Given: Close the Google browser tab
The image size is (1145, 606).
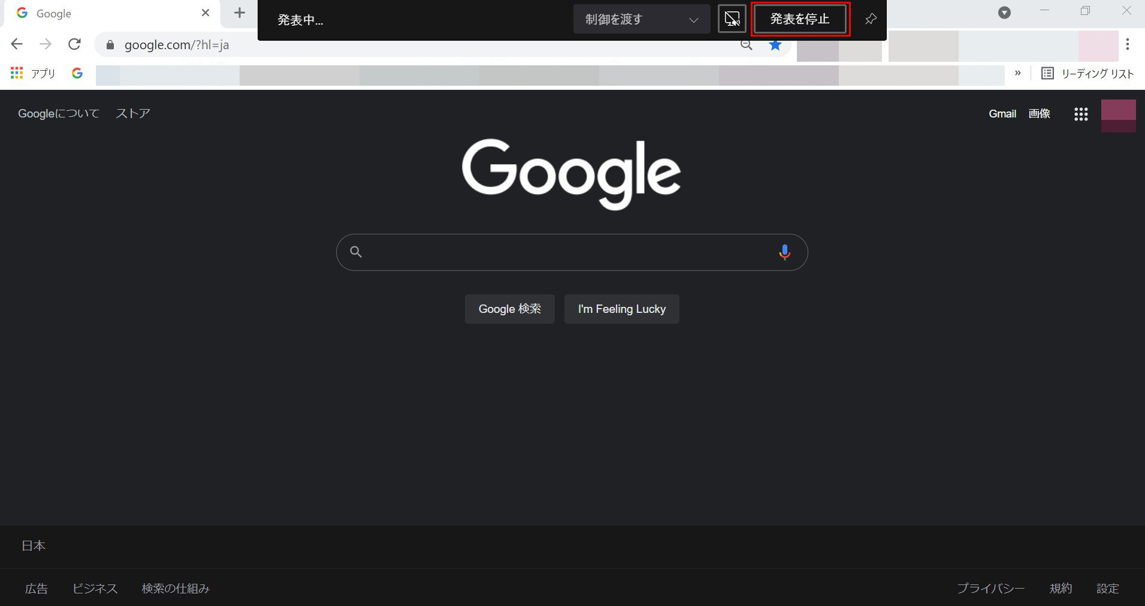Looking at the screenshot, I should coord(206,13).
